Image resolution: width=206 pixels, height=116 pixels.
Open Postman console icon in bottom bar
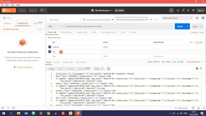[x=14, y=108]
